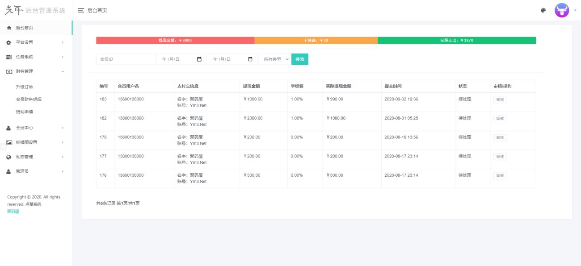Expand the 会员中心 sidebar menu

tap(36, 128)
